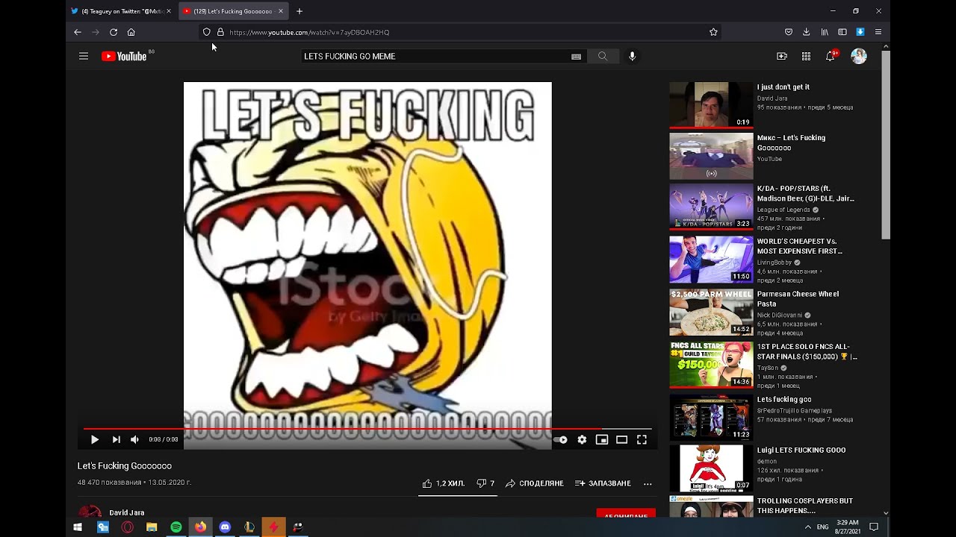Screen dimensions: 956x537
Task: Click СПОДЕЛЯНЕ share button
Action: coord(535,483)
